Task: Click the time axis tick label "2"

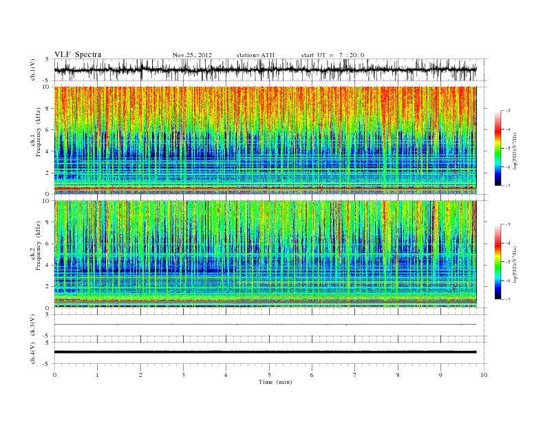Action: [x=140, y=375]
